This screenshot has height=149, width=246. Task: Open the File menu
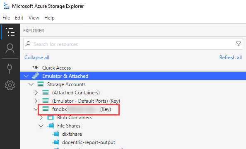(6, 18)
